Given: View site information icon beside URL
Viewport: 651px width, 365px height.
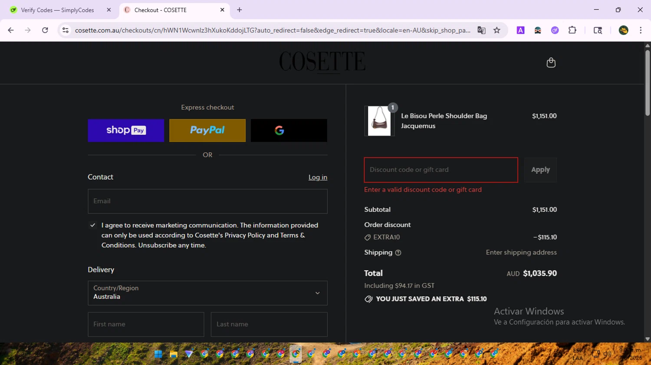Looking at the screenshot, I should (66, 30).
